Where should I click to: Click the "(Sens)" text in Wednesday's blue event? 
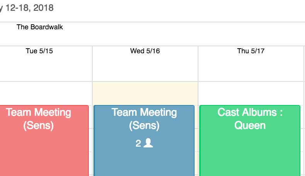pyautogui.click(x=144, y=125)
